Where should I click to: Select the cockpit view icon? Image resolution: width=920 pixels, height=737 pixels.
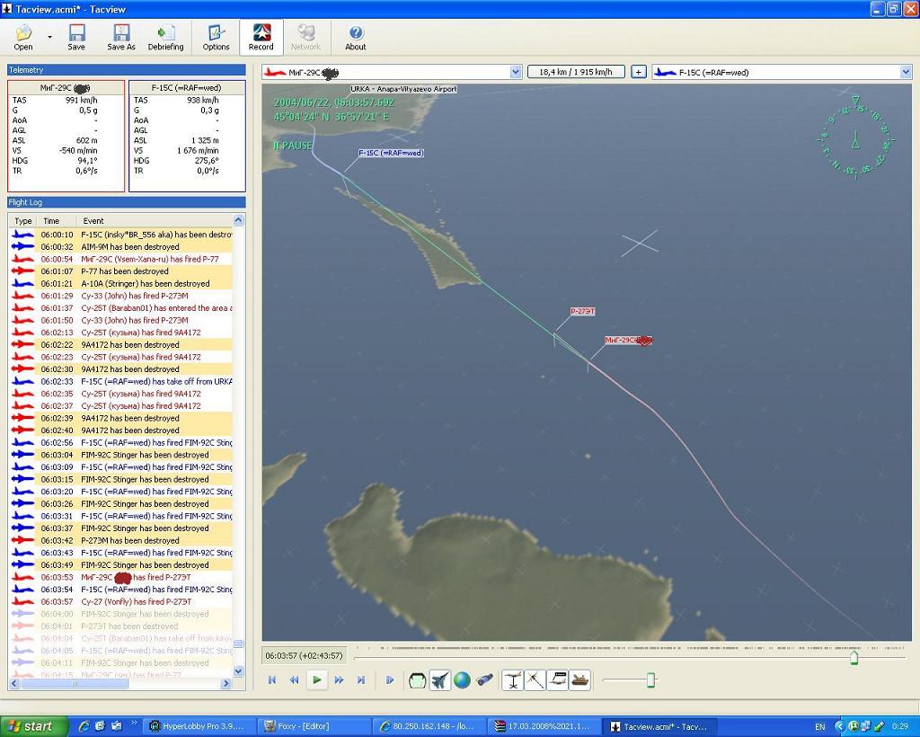tap(417, 680)
